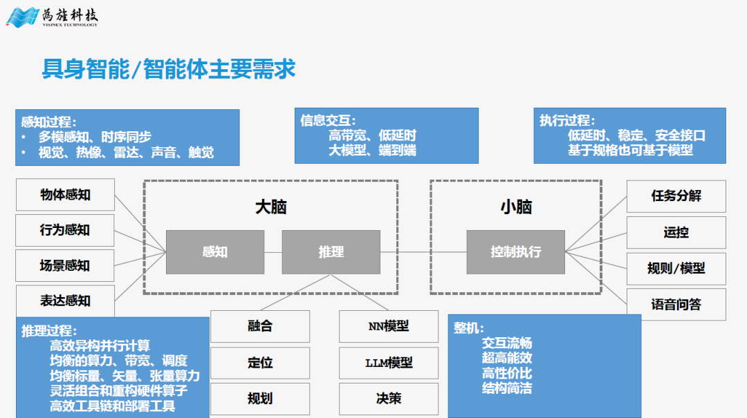Click the slide title 具身智能/智能体主要需求
The image size is (747, 418).
(169, 69)
